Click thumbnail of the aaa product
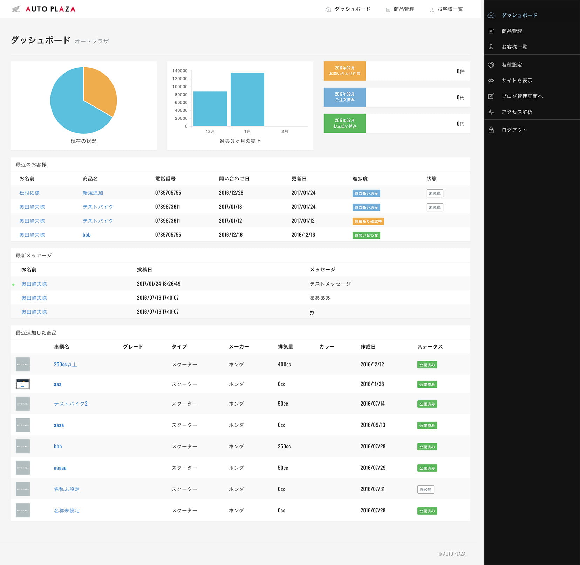 [x=23, y=384]
